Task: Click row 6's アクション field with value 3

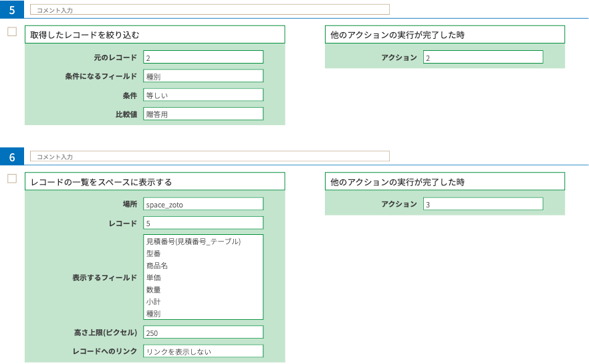Action: (483, 204)
